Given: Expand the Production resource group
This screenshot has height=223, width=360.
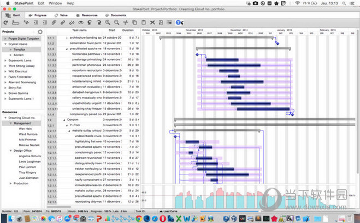Looking at the screenshot, I should click(10, 183).
